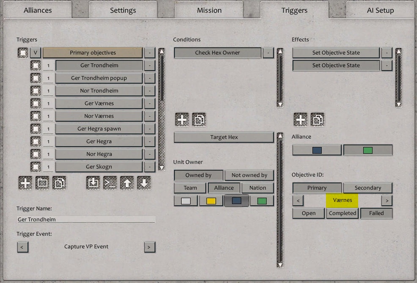This screenshot has width=417, height=283.
Task: Remove the Check Hex Owner condition
Action: pos(268,53)
